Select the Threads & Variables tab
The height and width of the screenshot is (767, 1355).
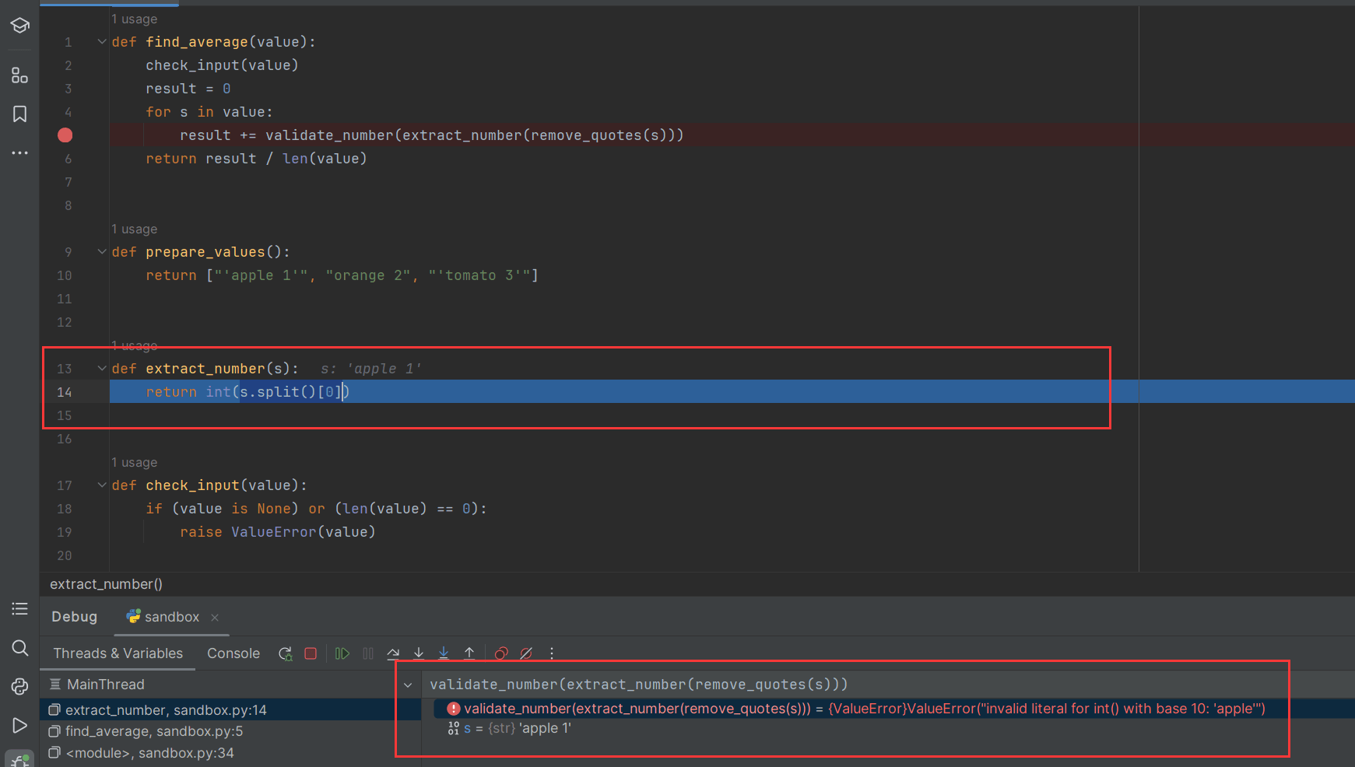[118, 653]
